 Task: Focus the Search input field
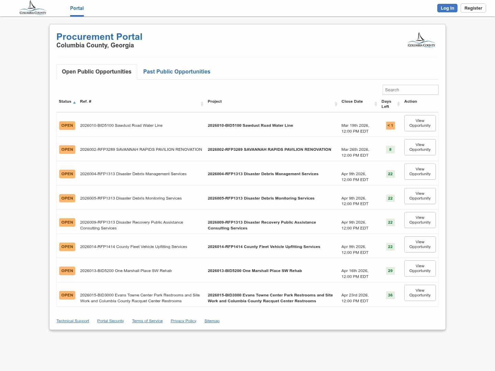click(410, 90)
